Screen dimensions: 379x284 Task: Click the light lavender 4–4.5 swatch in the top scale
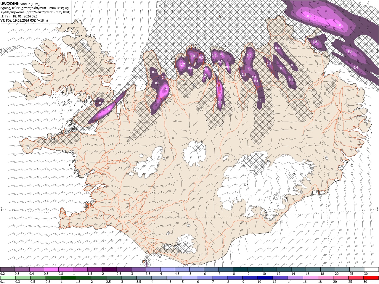click(x=167, y=270)
